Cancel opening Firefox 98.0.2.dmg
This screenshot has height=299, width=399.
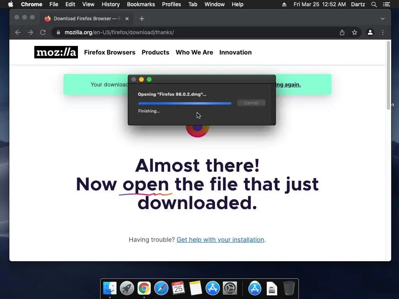pos(251,103)
